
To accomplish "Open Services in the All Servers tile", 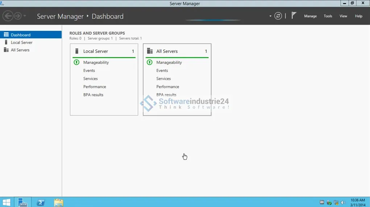I will click(163, 79).
